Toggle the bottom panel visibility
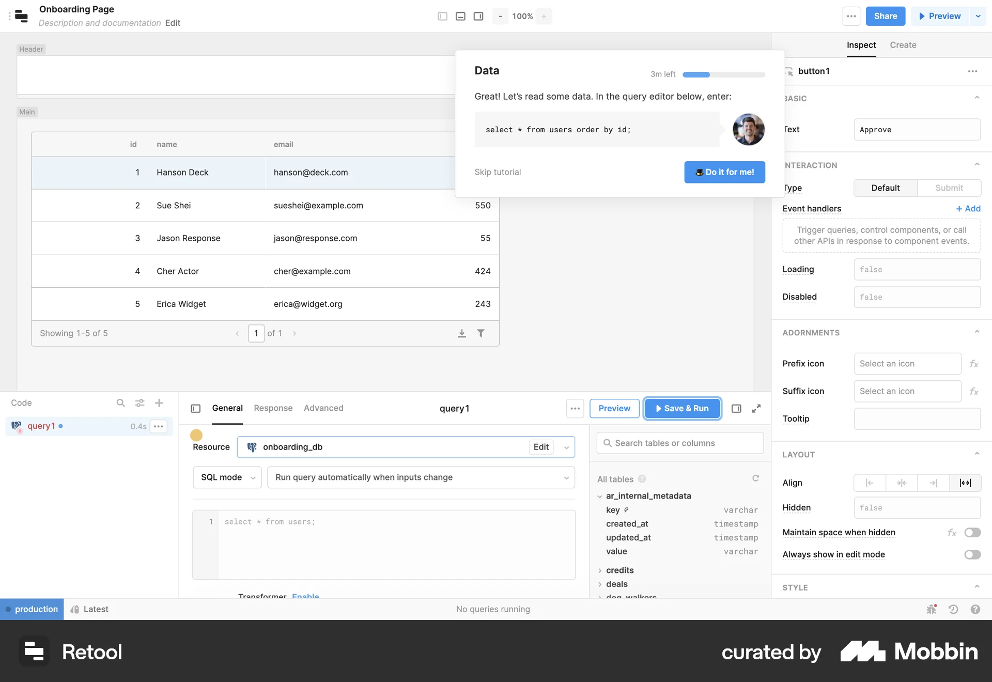The image size is (992, 682). coord(460,16)
